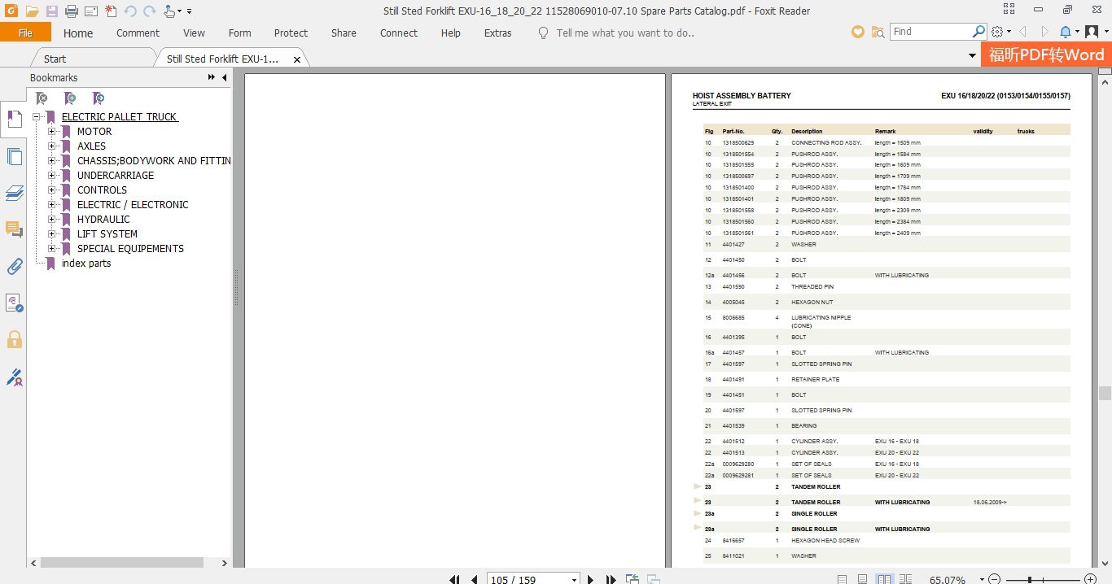Expand the UNDERCARRIAGE bookmark node
The width and height of the screenshot is (1112, 584).
point(52,176)
